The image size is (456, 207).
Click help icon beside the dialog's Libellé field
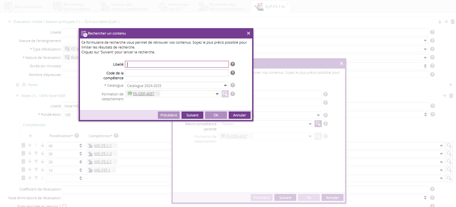233,64
